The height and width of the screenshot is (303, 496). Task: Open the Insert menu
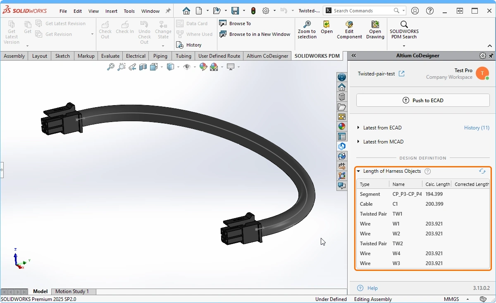(x=111, y=11)
